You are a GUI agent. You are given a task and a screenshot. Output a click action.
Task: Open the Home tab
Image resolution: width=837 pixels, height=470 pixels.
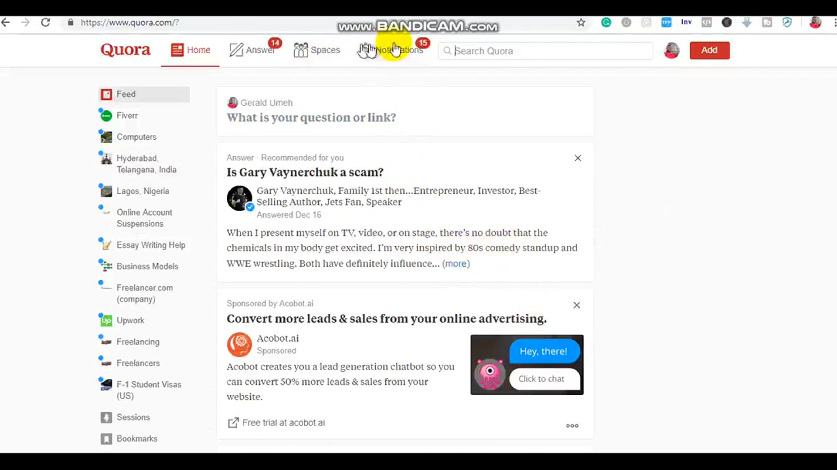[x=191, y=50]
